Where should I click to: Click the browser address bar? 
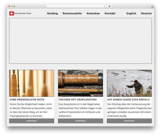(x=76, y=6)
